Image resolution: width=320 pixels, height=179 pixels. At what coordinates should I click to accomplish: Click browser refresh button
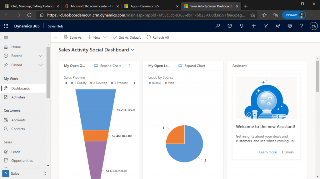pyautogui.click(x=29, y=15)
